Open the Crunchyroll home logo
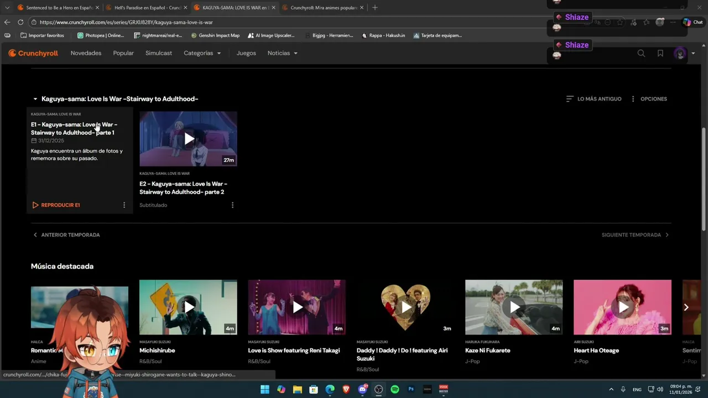The image size is (708, 398). point(33,53)
